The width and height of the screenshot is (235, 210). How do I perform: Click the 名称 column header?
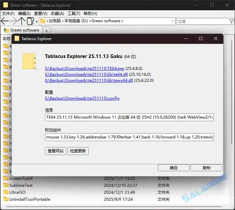(x=7, y=38)
